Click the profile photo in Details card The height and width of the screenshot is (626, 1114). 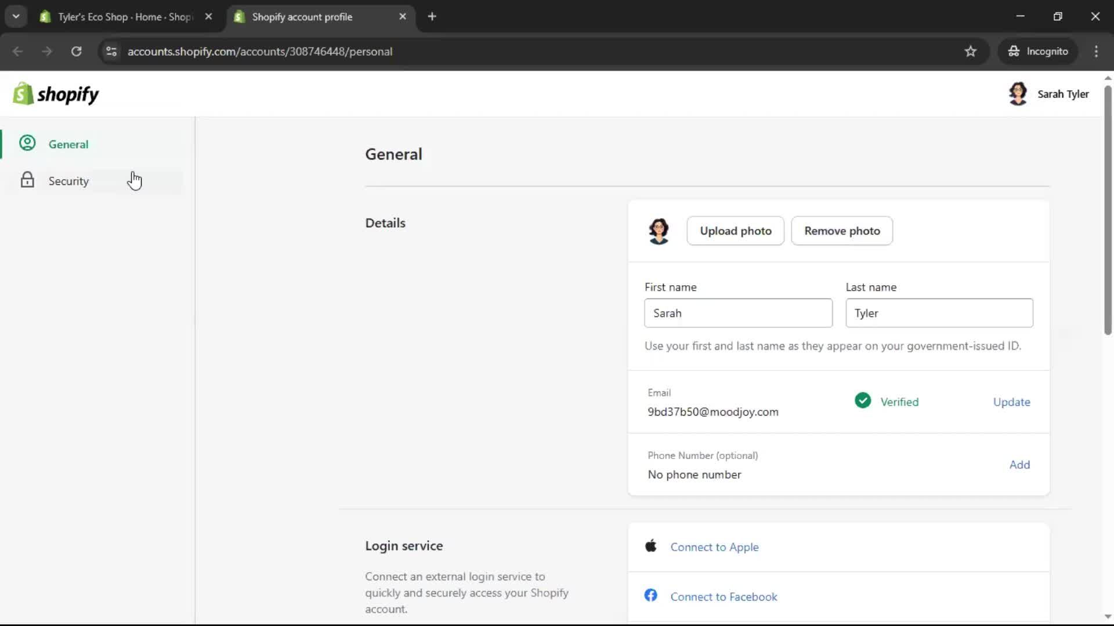[x=659, y=231]
